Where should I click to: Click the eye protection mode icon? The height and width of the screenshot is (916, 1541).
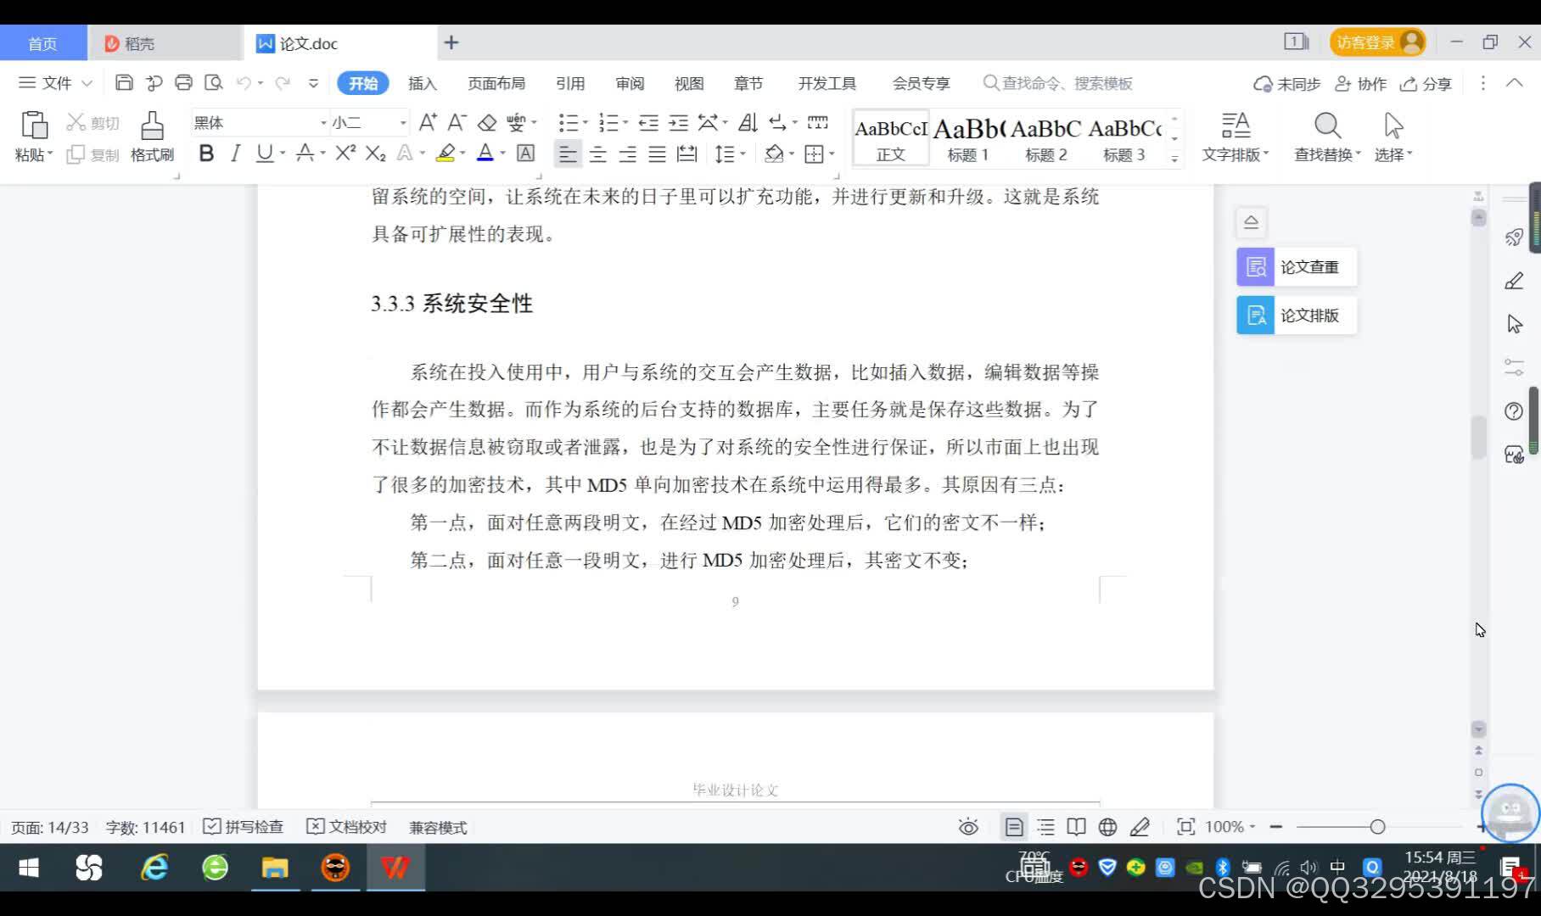(968, 827)
